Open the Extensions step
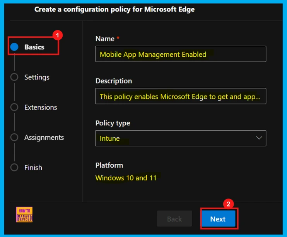The image size is (287, 237). pos(41,108)
